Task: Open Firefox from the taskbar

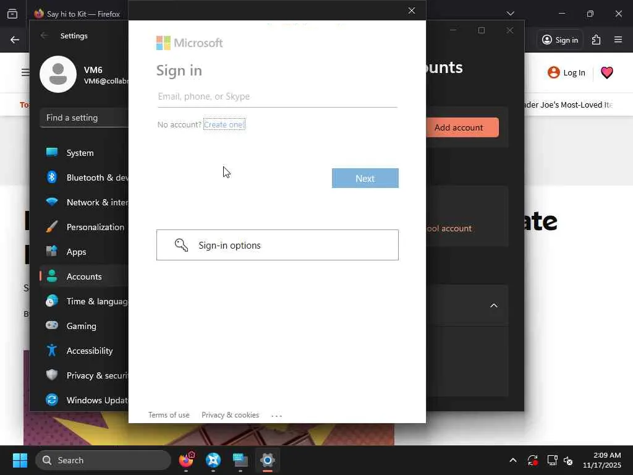Action: (186, 460)
